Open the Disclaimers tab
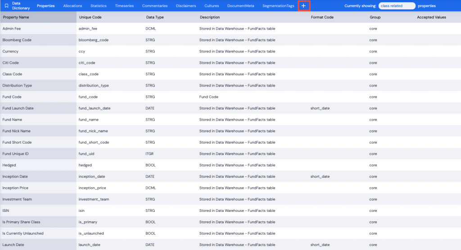Viewport: 461px width, 250px height. [x=186, y=6]
